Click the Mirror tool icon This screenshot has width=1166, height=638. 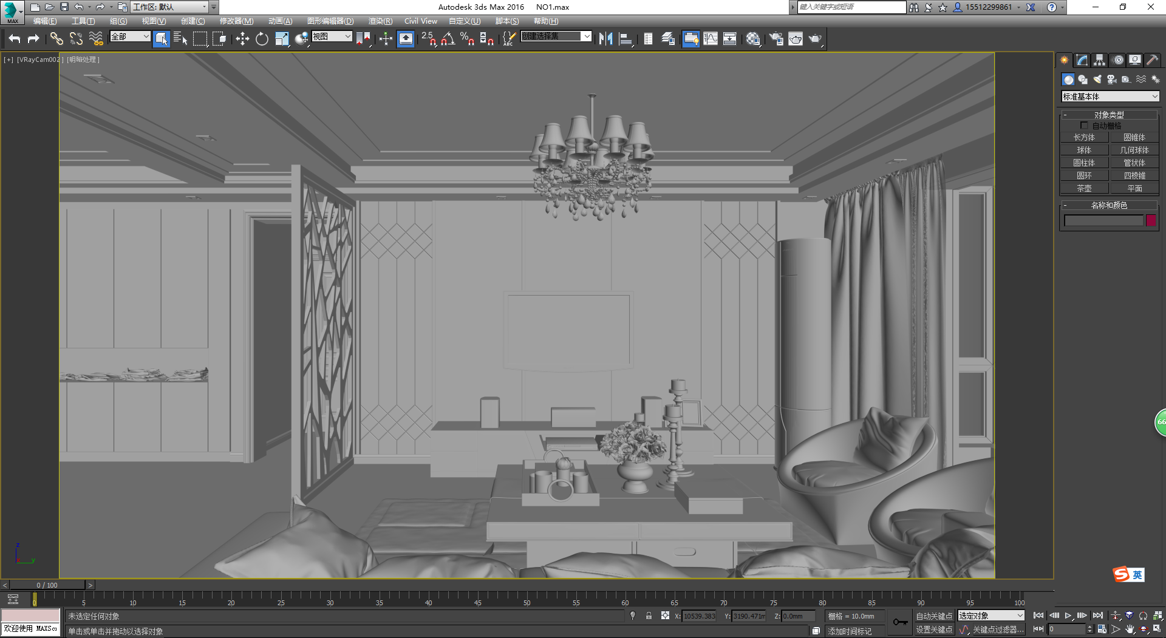click(x=605, y=39)
